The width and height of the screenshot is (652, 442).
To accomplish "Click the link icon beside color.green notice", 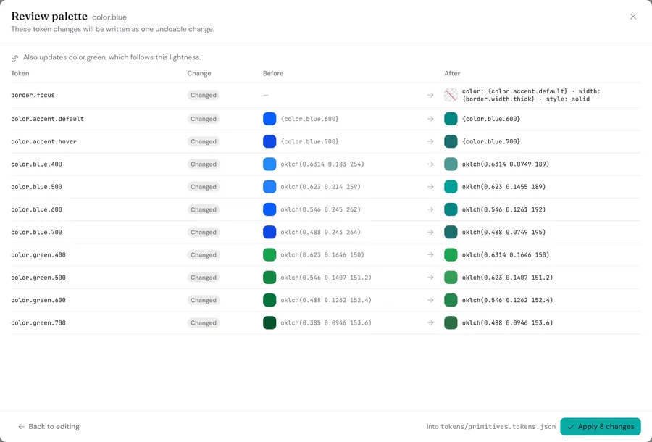I will [x=15, y=58].
